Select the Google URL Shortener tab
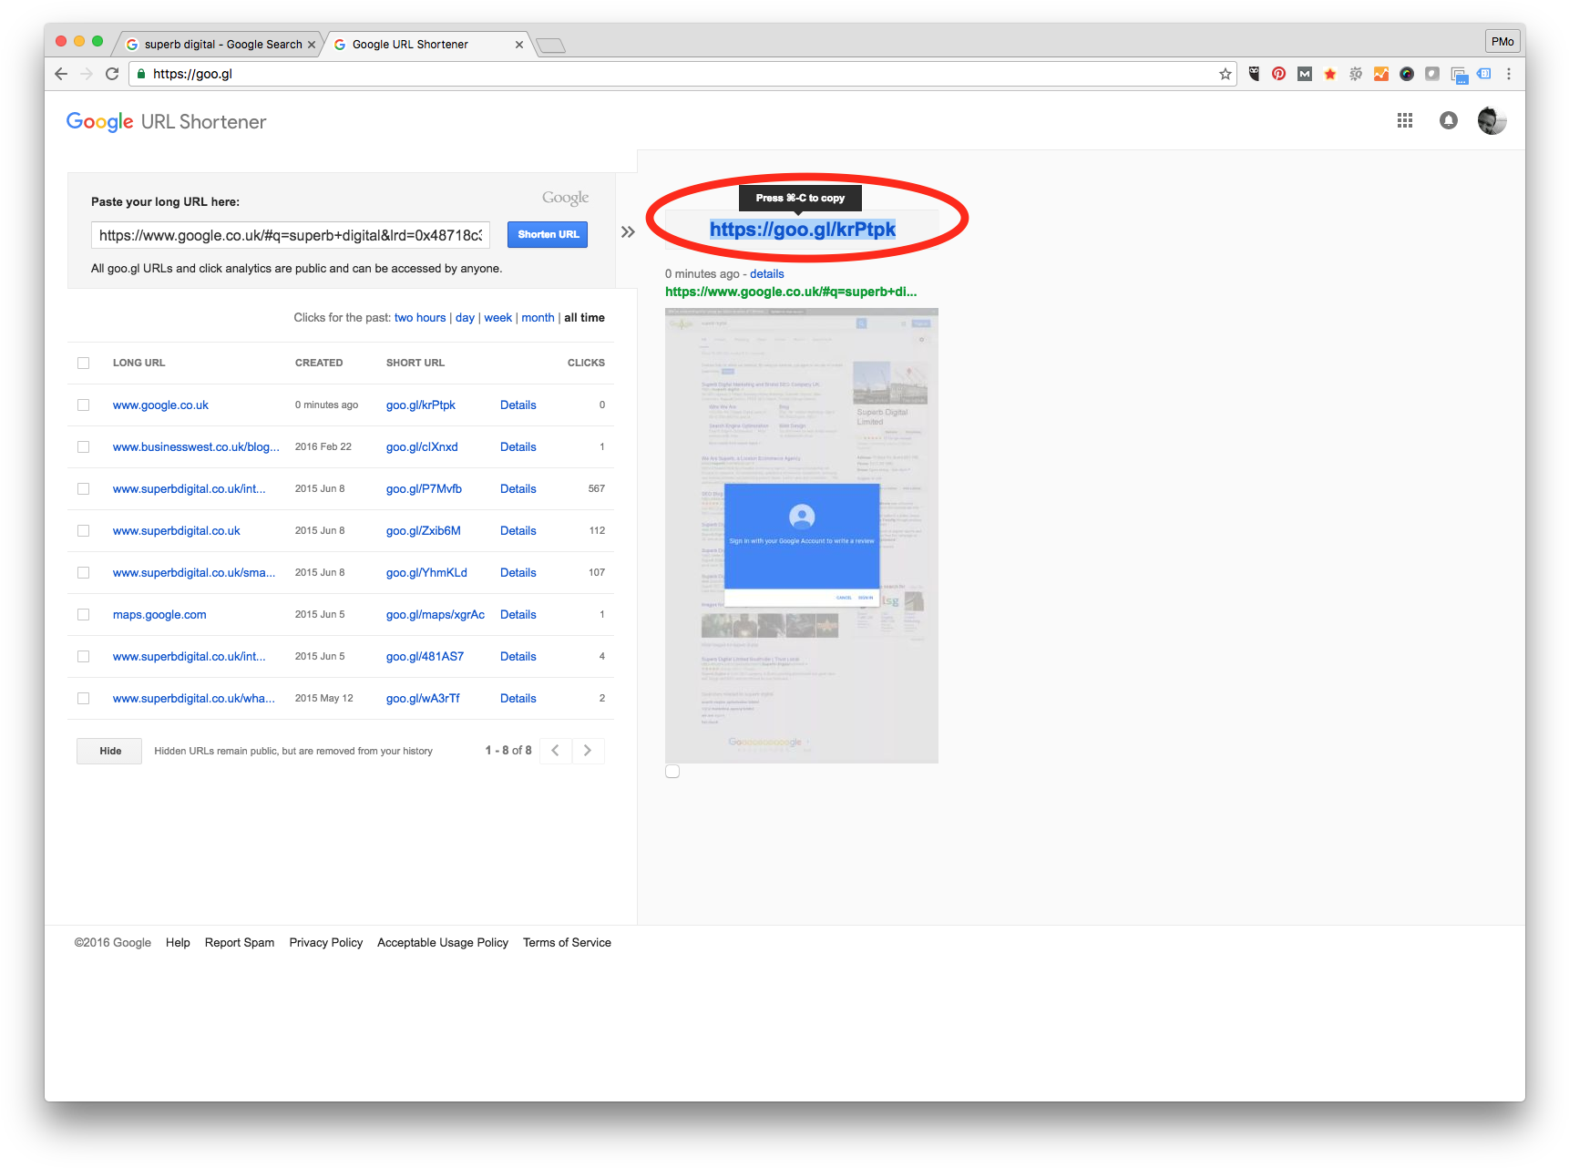 point(408,44)
